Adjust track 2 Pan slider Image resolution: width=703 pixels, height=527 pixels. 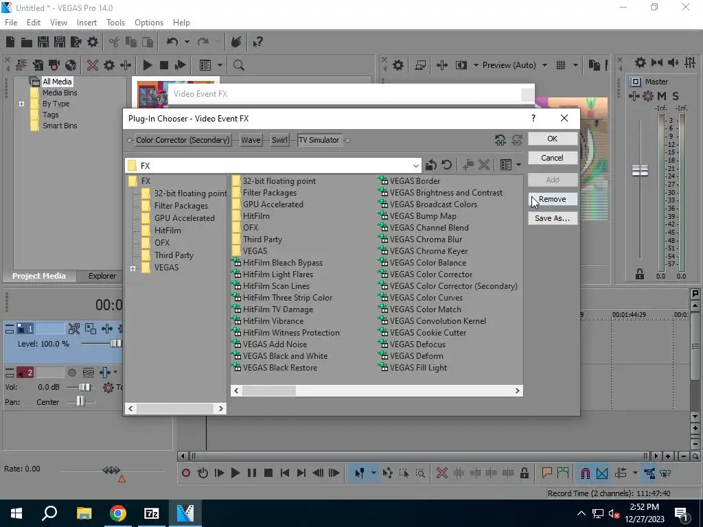80,401
